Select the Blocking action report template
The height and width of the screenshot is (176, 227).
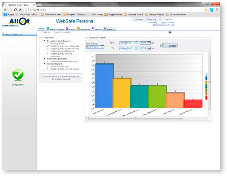coord(57,43)
